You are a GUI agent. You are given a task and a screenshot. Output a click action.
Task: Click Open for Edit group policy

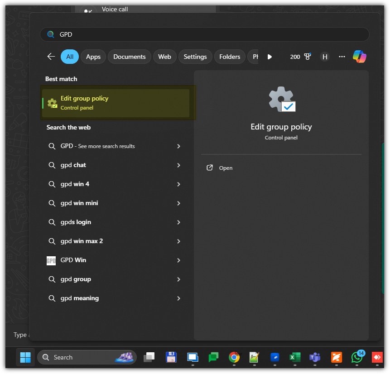click(226, 168)
